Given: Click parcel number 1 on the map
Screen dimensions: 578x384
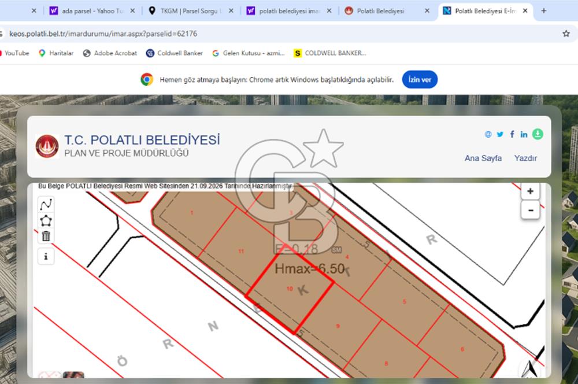Looking at the screenshot, I should click(192, 213).
